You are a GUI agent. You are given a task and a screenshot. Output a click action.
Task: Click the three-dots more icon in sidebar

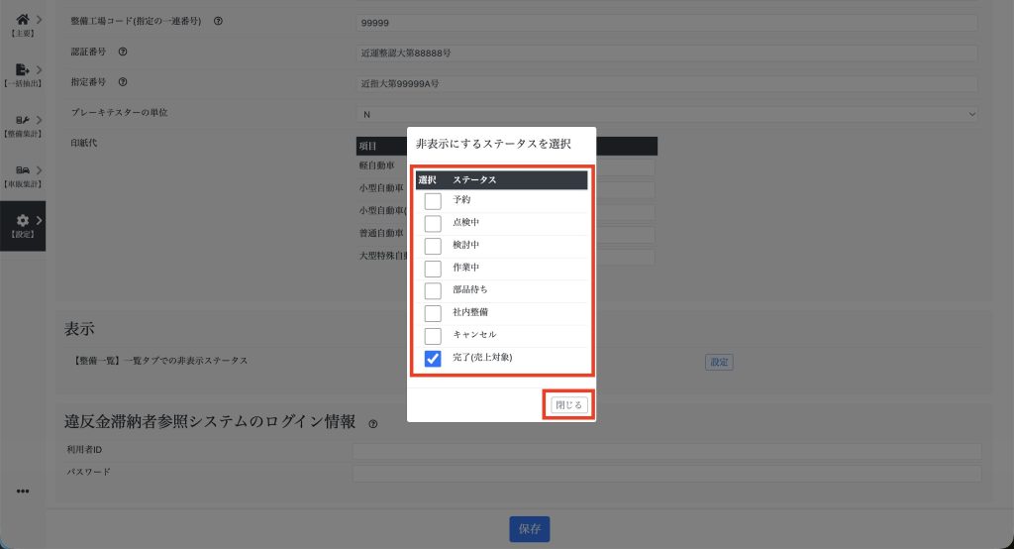tap(23, 491)
